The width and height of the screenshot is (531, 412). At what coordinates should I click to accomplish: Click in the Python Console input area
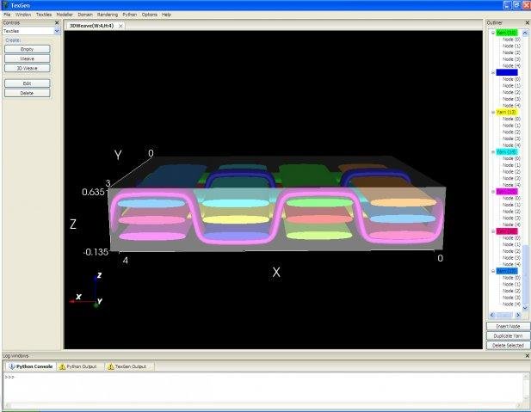click(x=258, y=391)
